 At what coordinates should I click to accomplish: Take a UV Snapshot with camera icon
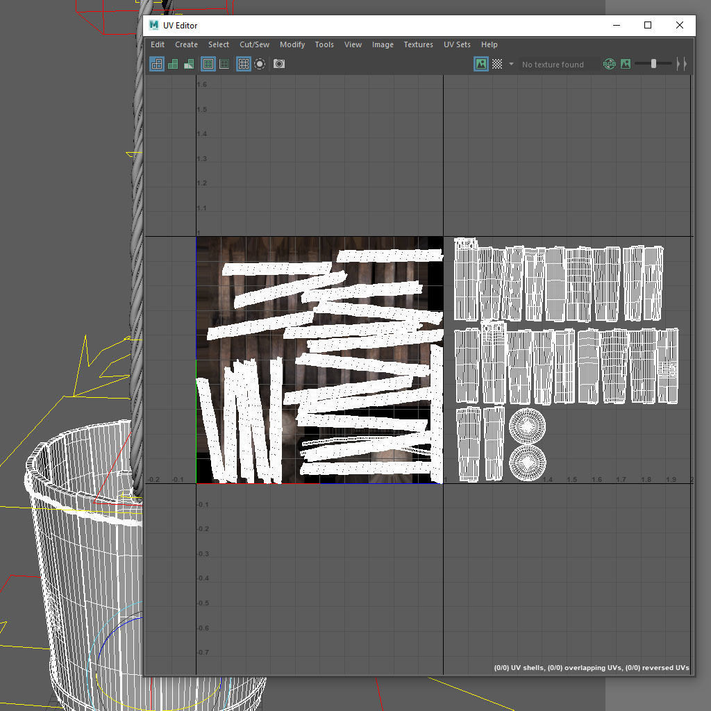click(x=279, y=64)
